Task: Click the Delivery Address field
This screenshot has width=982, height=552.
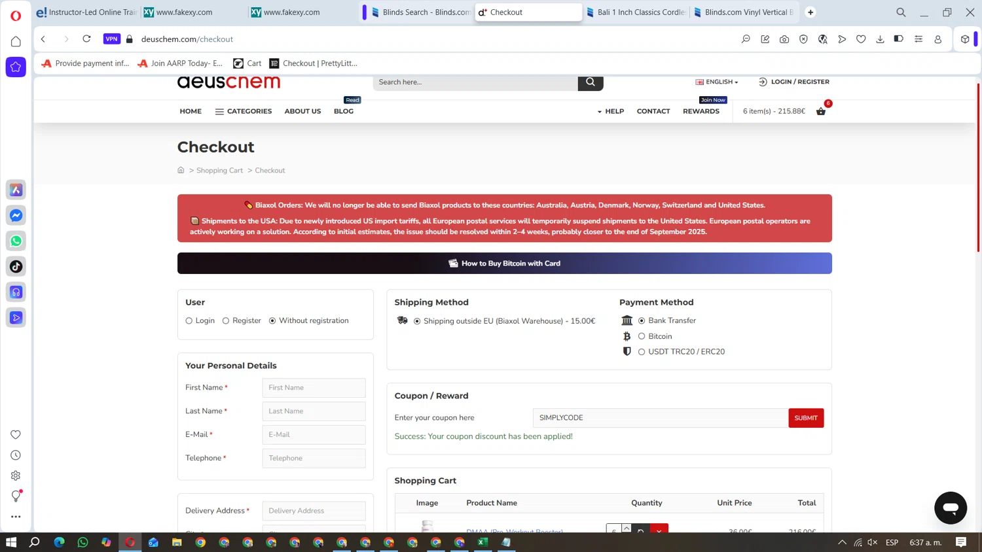Action: (314, 511)
